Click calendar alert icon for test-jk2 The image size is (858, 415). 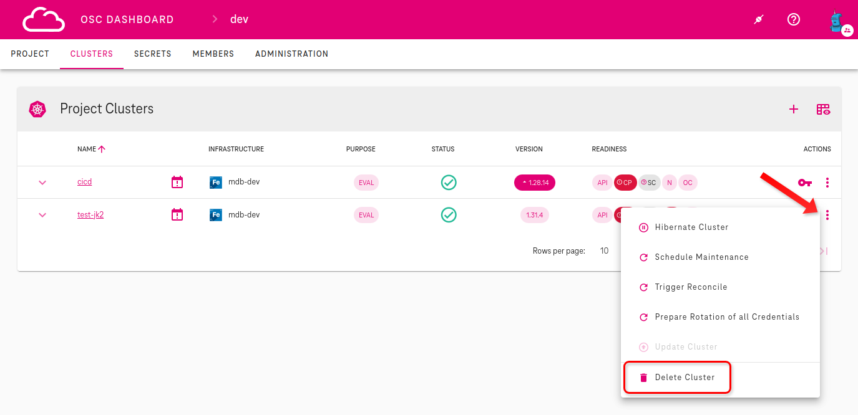pyautogui.click(x=177, y=215)
